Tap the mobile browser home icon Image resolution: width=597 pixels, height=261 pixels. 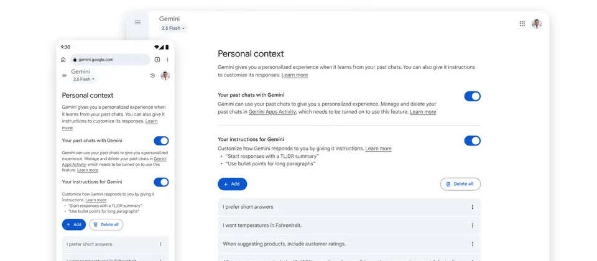[x=63, y=60]
